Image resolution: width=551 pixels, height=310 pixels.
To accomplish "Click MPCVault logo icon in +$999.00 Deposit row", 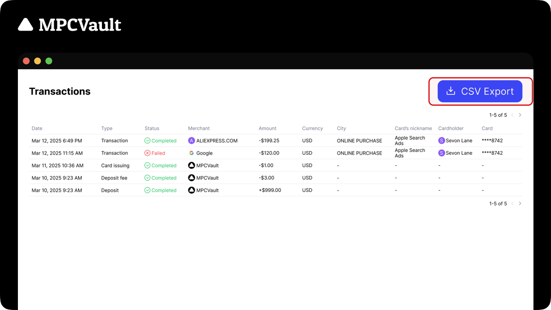I will [191, 190].
